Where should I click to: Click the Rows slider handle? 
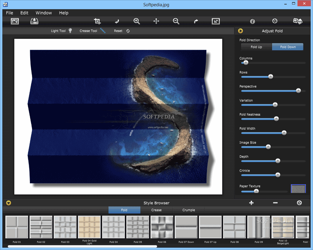[271, 77]
